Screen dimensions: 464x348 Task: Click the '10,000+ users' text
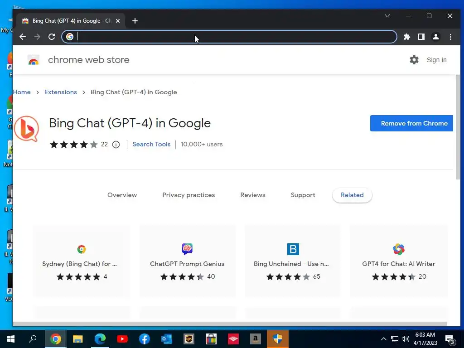202,145
